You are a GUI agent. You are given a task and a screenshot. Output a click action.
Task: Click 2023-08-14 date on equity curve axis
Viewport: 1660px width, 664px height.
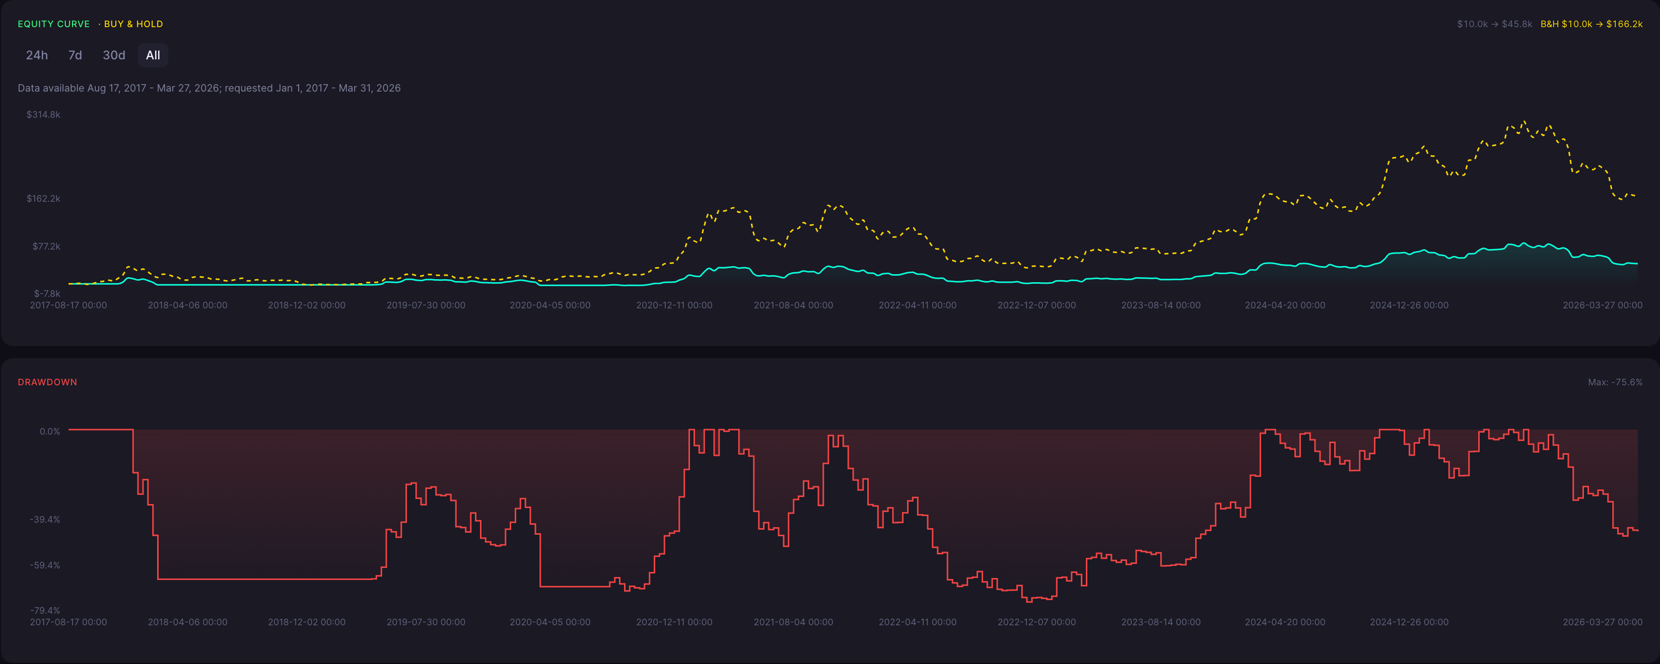point(1160,305)
